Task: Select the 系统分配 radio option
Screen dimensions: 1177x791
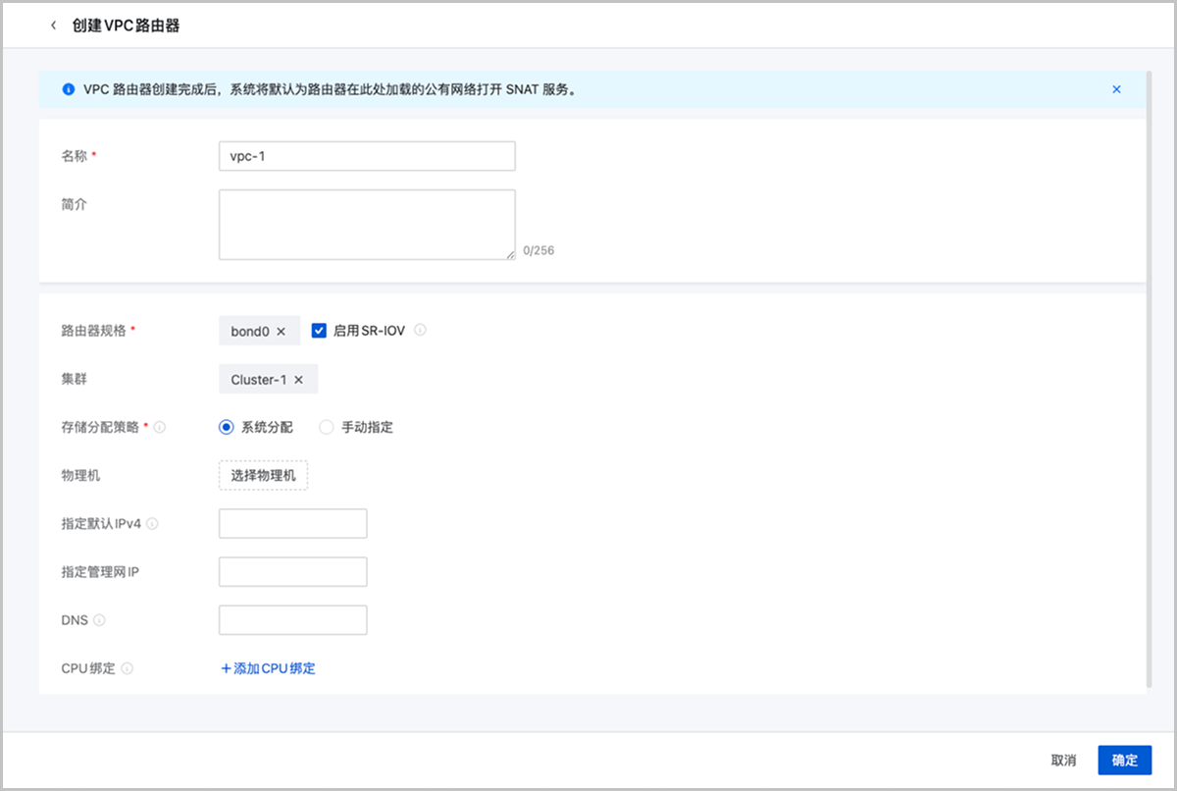Action: pyautogui.click(x=227, y=427)
